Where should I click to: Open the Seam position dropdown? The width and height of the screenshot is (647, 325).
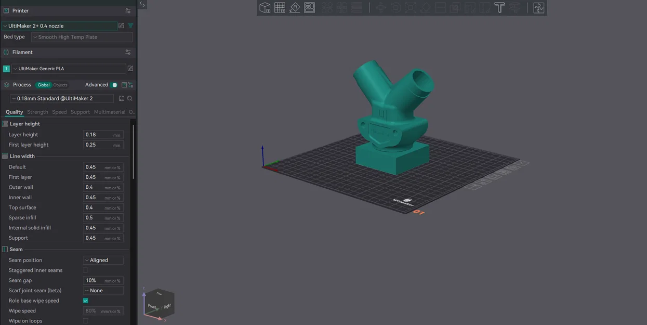coord(102,259)
